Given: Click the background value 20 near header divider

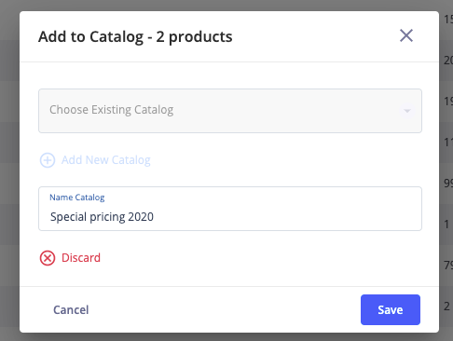Looking at the screenshot, I should pos(448,61).
